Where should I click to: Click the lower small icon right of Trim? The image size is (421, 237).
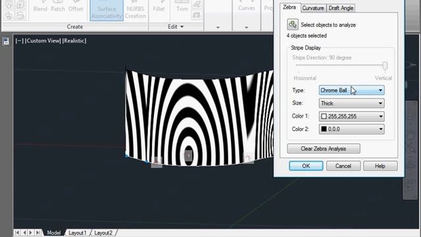[x=197, y=15]
